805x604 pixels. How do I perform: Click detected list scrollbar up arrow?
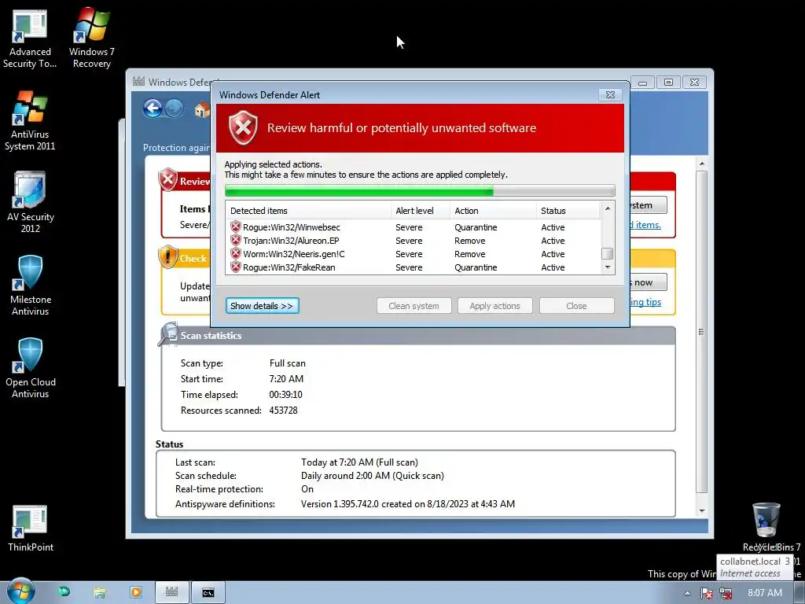pos(608,208)
